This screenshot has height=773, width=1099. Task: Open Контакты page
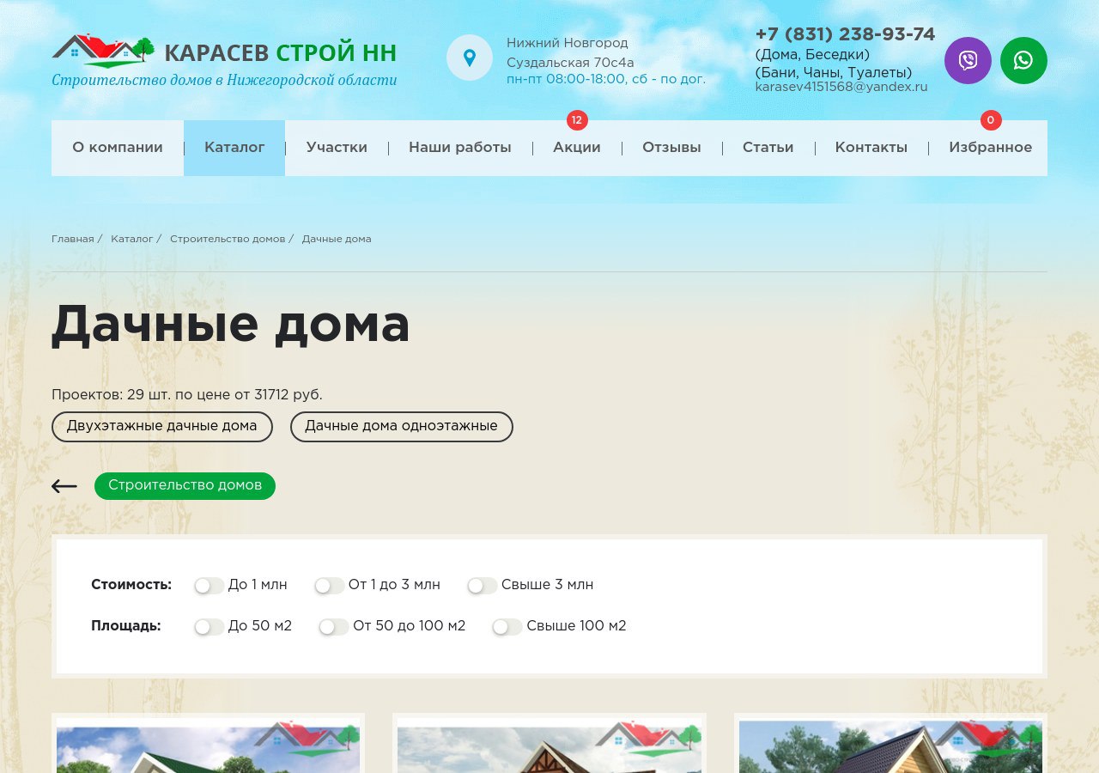point(871,148)
